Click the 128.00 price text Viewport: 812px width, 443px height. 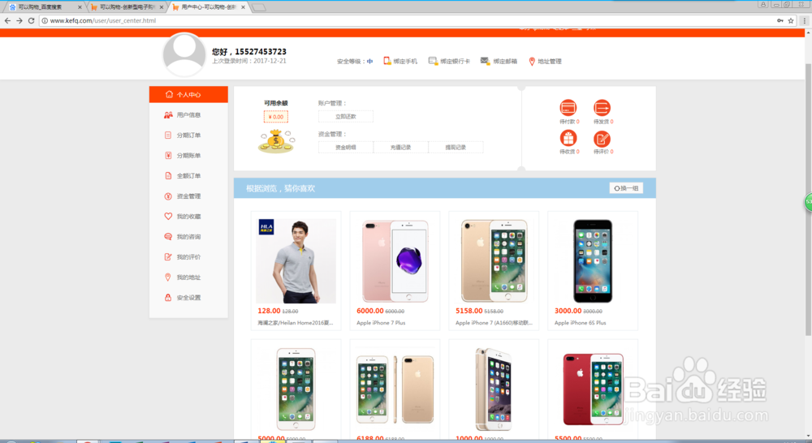[x=269, y=311]
